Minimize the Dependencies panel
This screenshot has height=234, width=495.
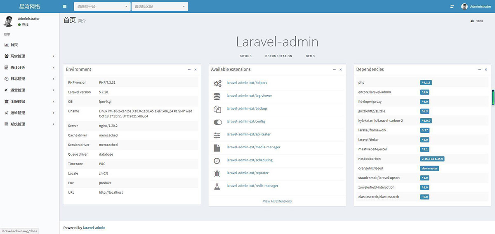[x=479, y=70]
